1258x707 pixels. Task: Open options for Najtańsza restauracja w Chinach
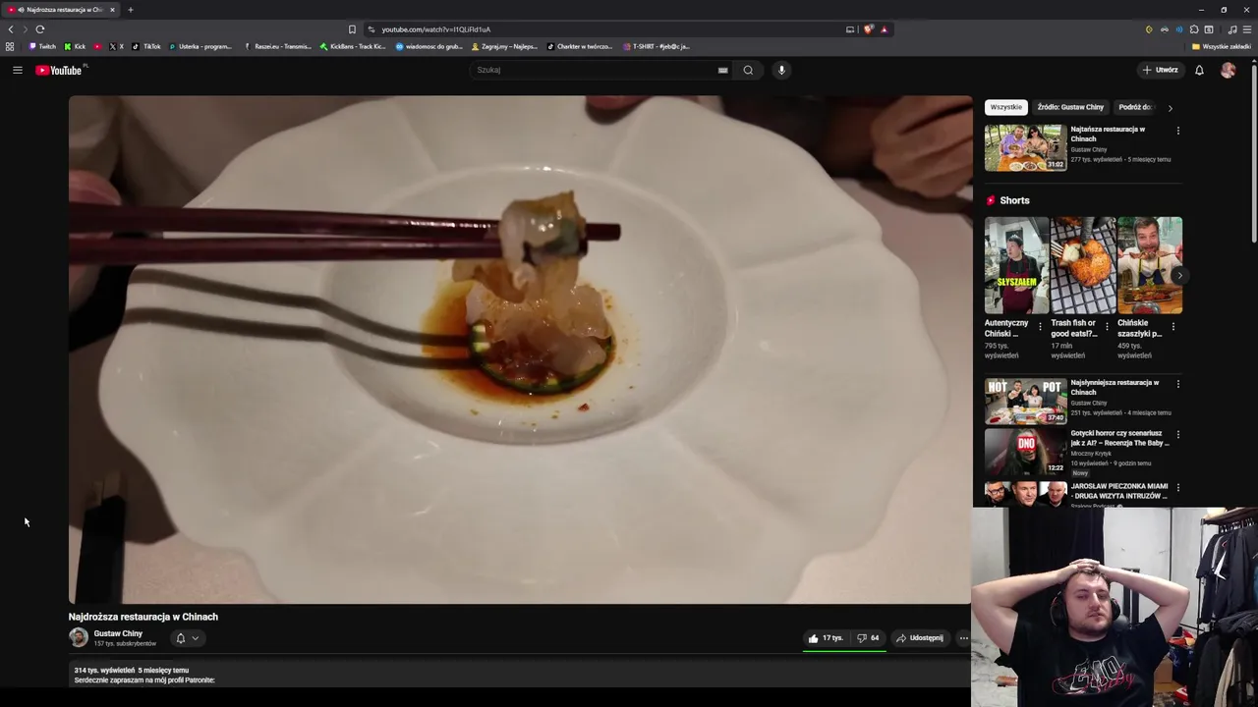click(x=1177, y=130)
